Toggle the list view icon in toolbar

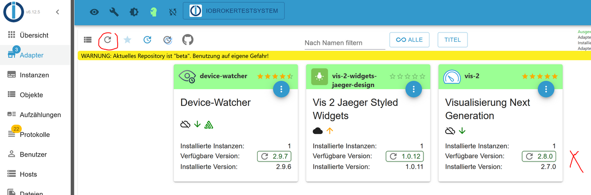(x=88, y=40)
